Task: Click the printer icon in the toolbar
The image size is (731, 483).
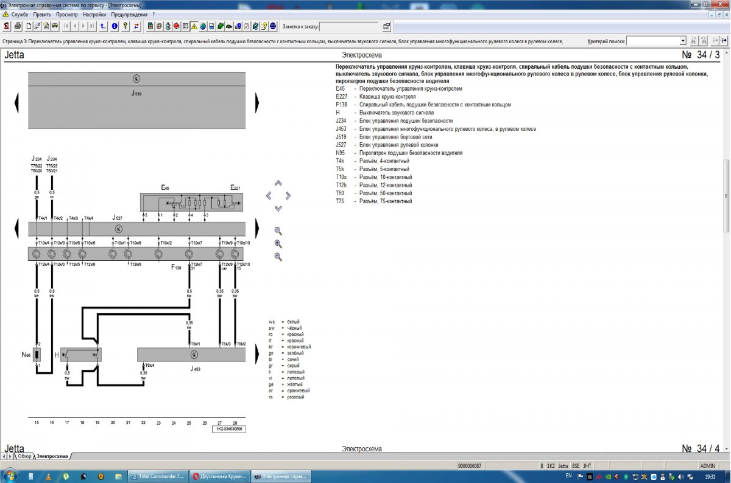Action: [18, 26]
